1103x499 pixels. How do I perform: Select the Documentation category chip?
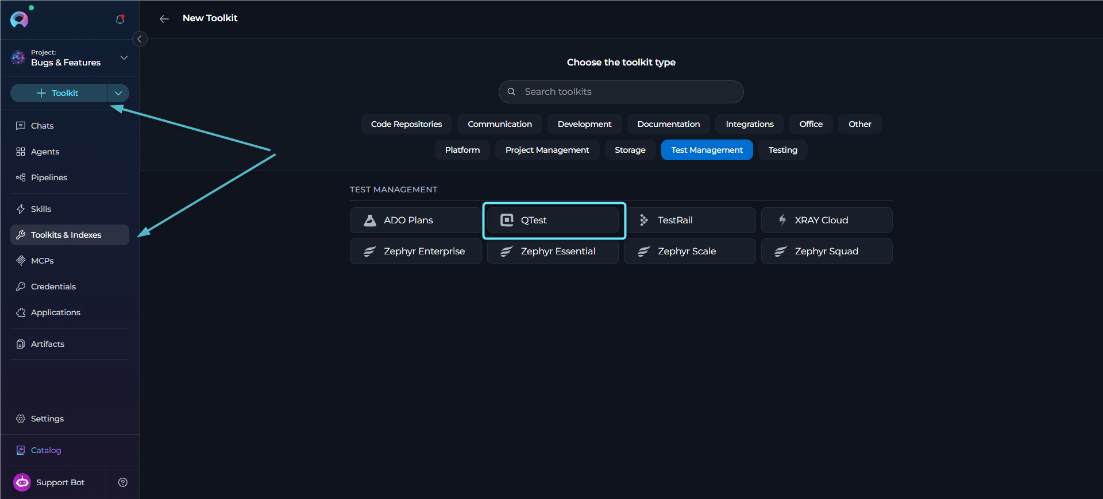pos(669,124)
